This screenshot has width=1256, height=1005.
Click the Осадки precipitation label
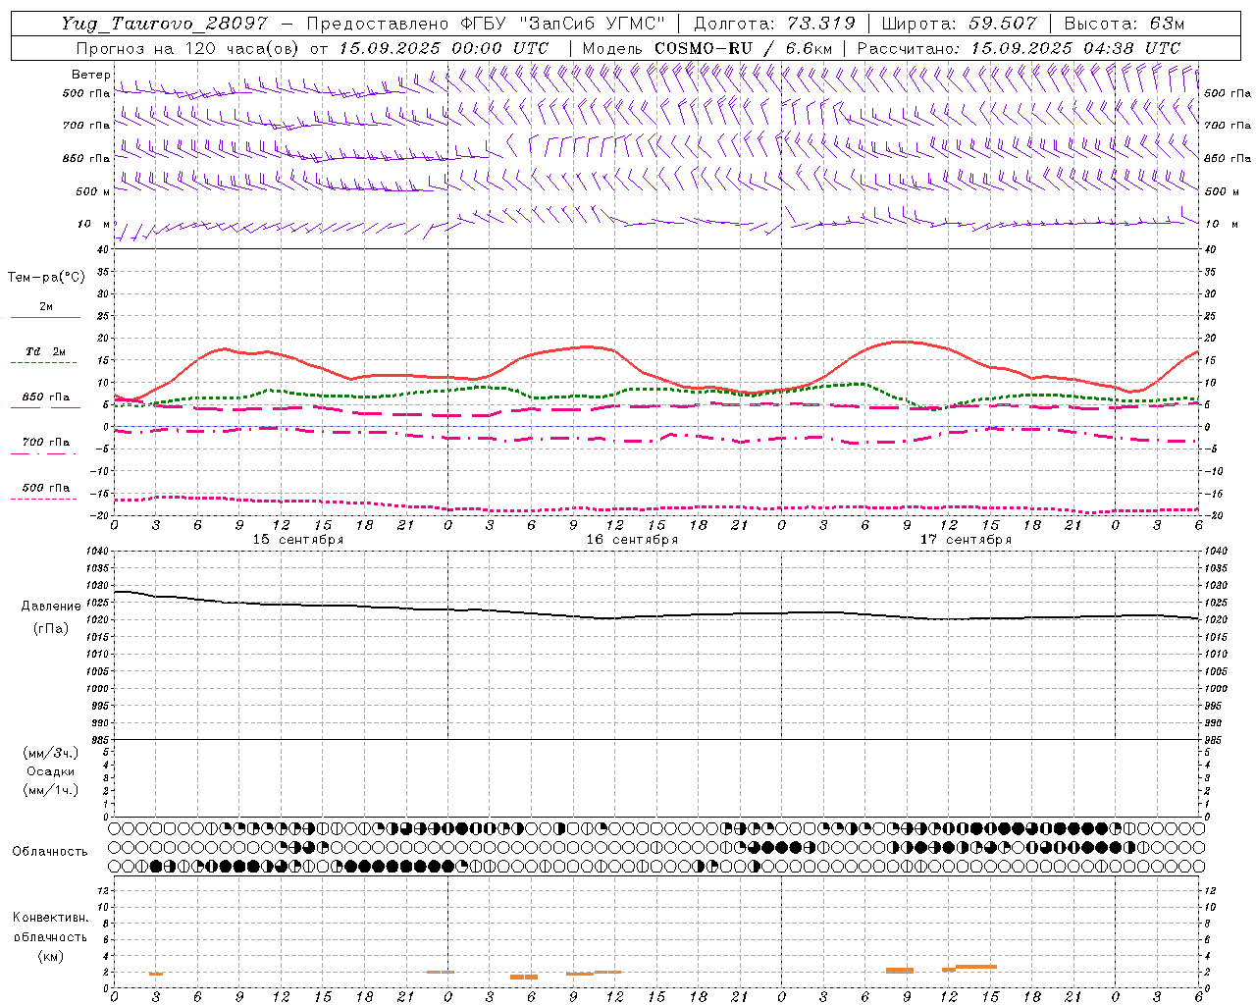click(x=51, y=771)
